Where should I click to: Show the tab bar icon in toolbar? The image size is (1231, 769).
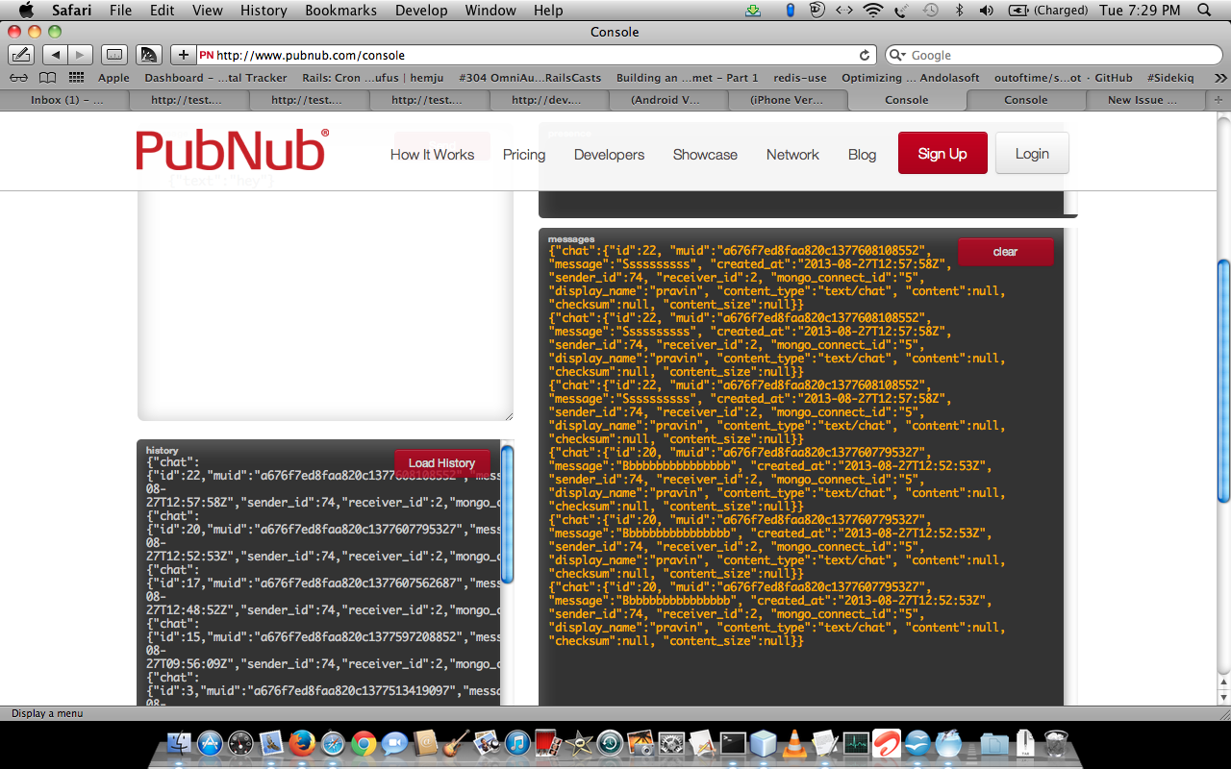114,55
